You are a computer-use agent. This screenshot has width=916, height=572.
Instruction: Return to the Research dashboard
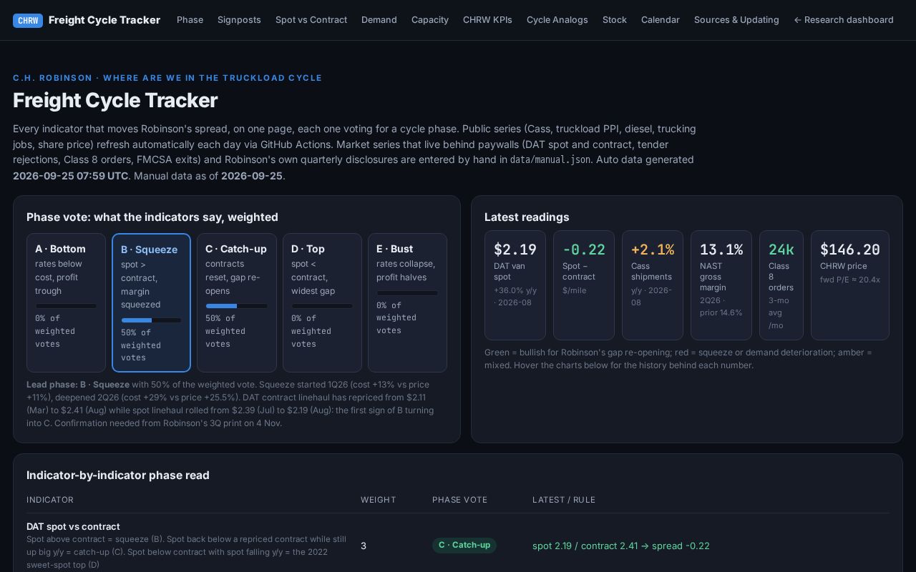point(844,20)
